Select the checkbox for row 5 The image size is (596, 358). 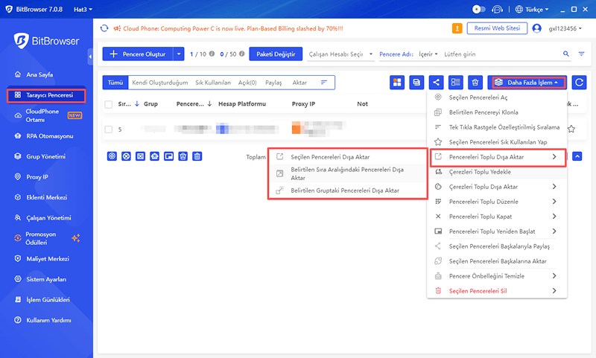click(109, 130)
